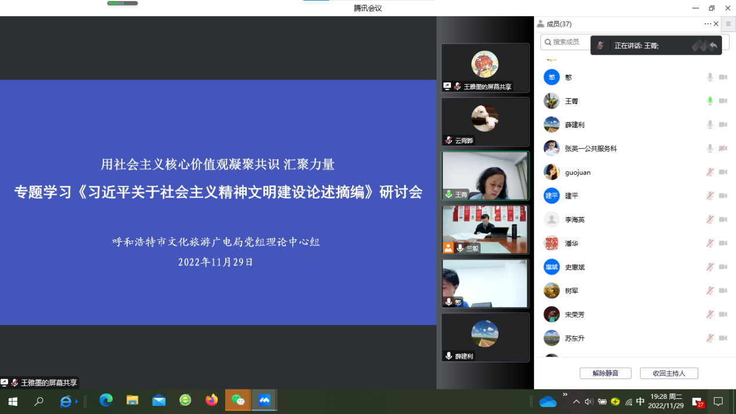This screenshot has width=736, height=414.
Task: Click the 搜索成员 search field
Action: pyautogui.click(x=566, y=42)
